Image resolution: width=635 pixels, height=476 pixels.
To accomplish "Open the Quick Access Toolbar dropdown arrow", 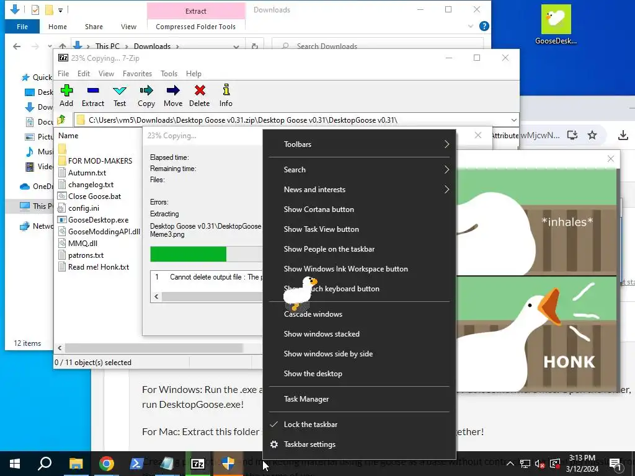I will click(x=60, y=10).
